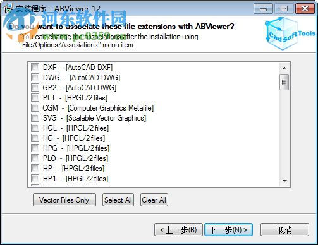318x245 pixels.
Task: Click the list scrollbar down arrow
Action: click(284, 181)
